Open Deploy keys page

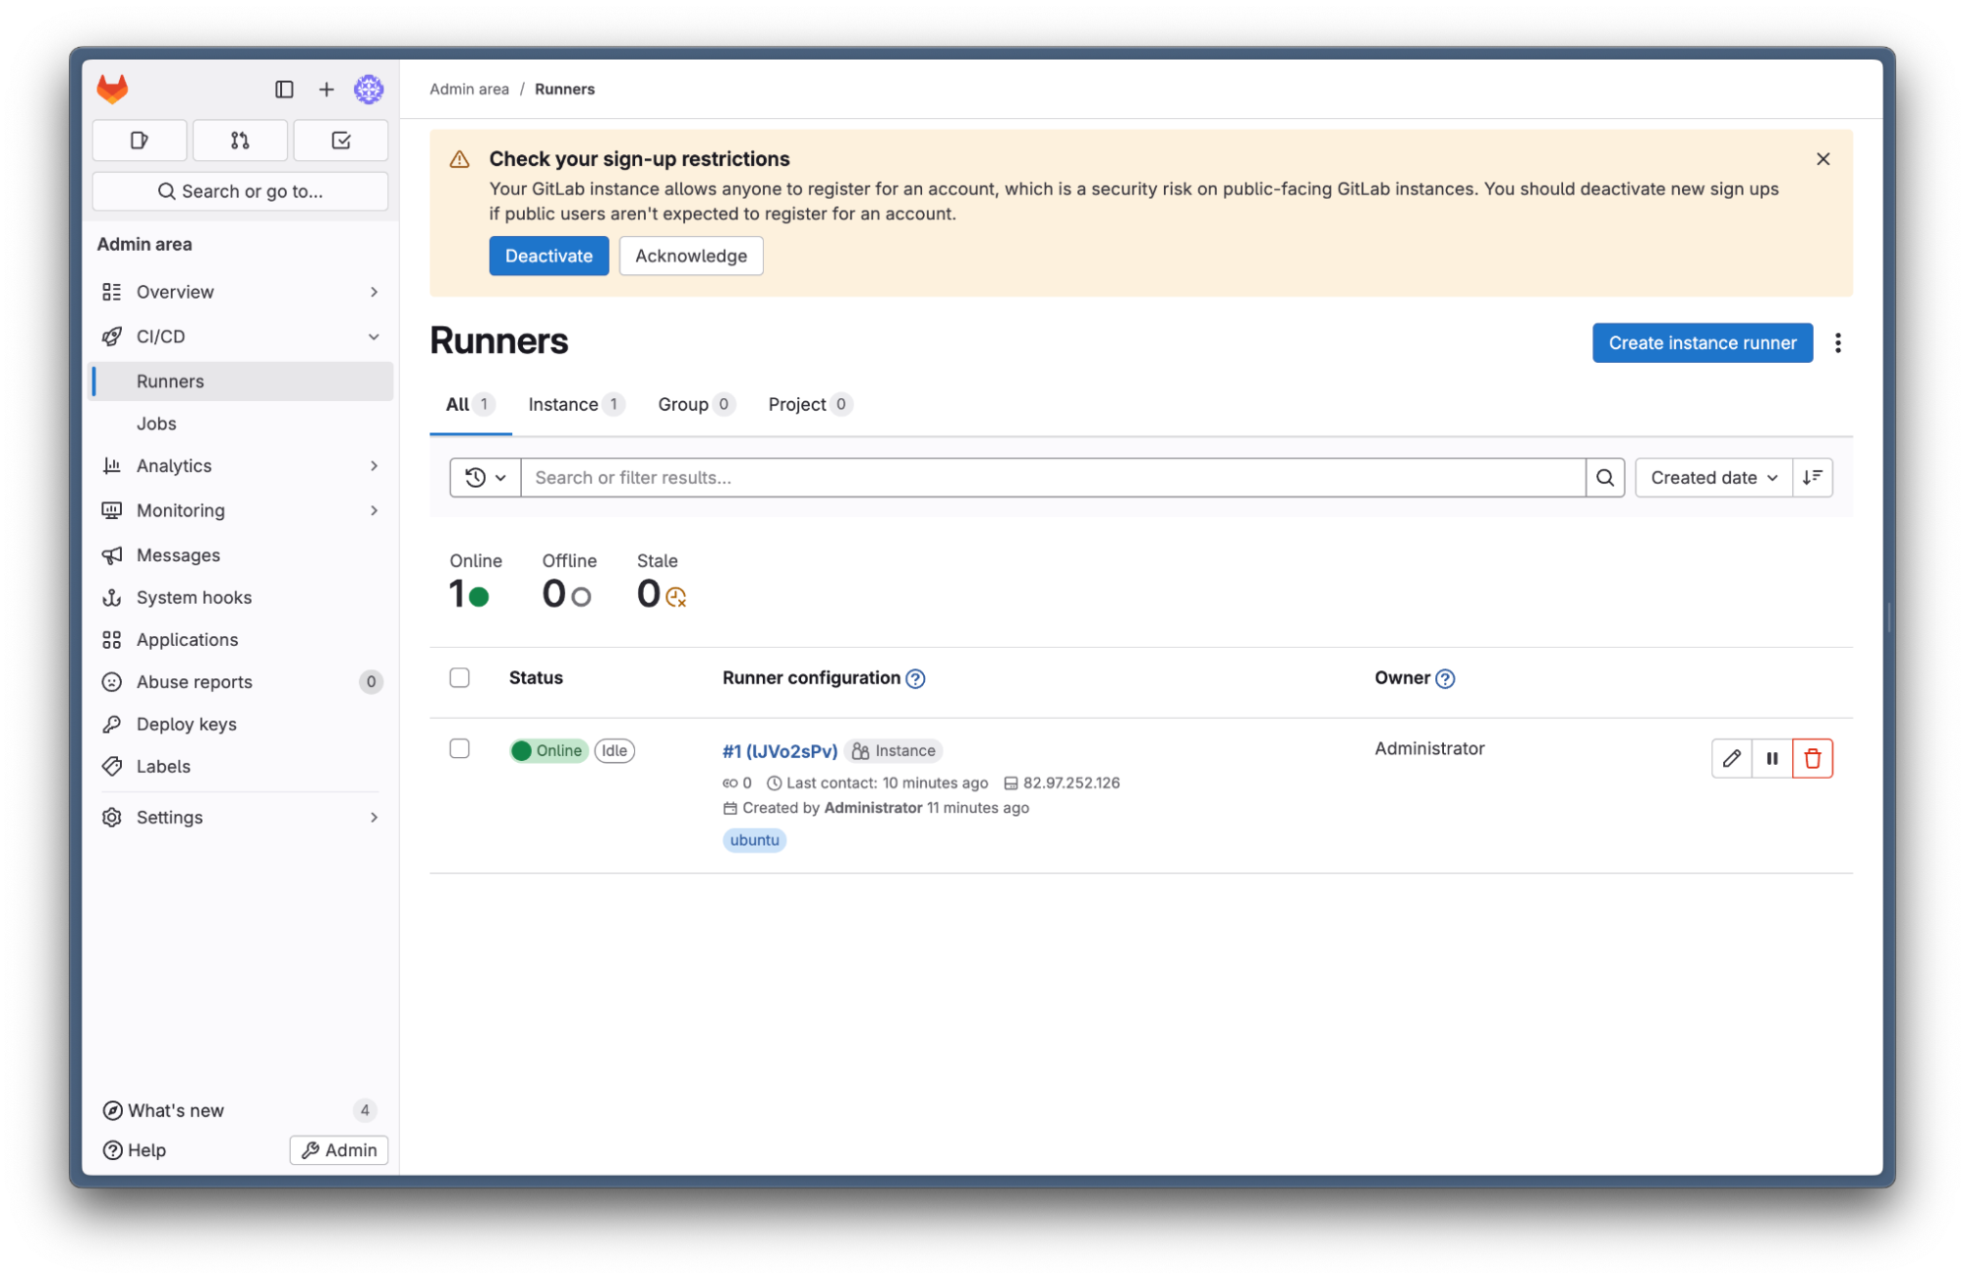242,725
